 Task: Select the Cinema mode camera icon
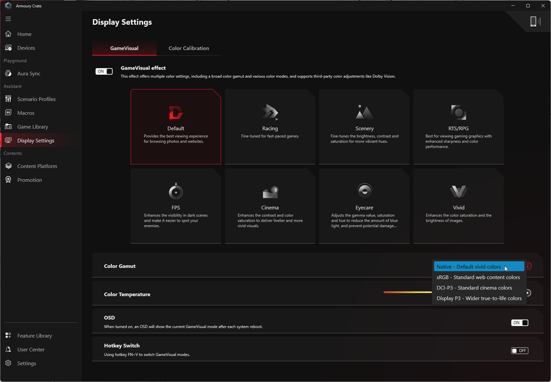click(x=270, y=192)
